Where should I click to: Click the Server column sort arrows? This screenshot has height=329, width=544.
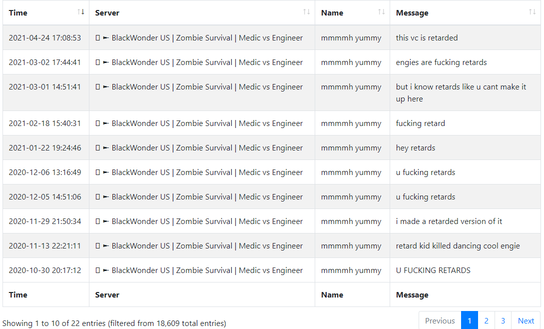point(306,12)
